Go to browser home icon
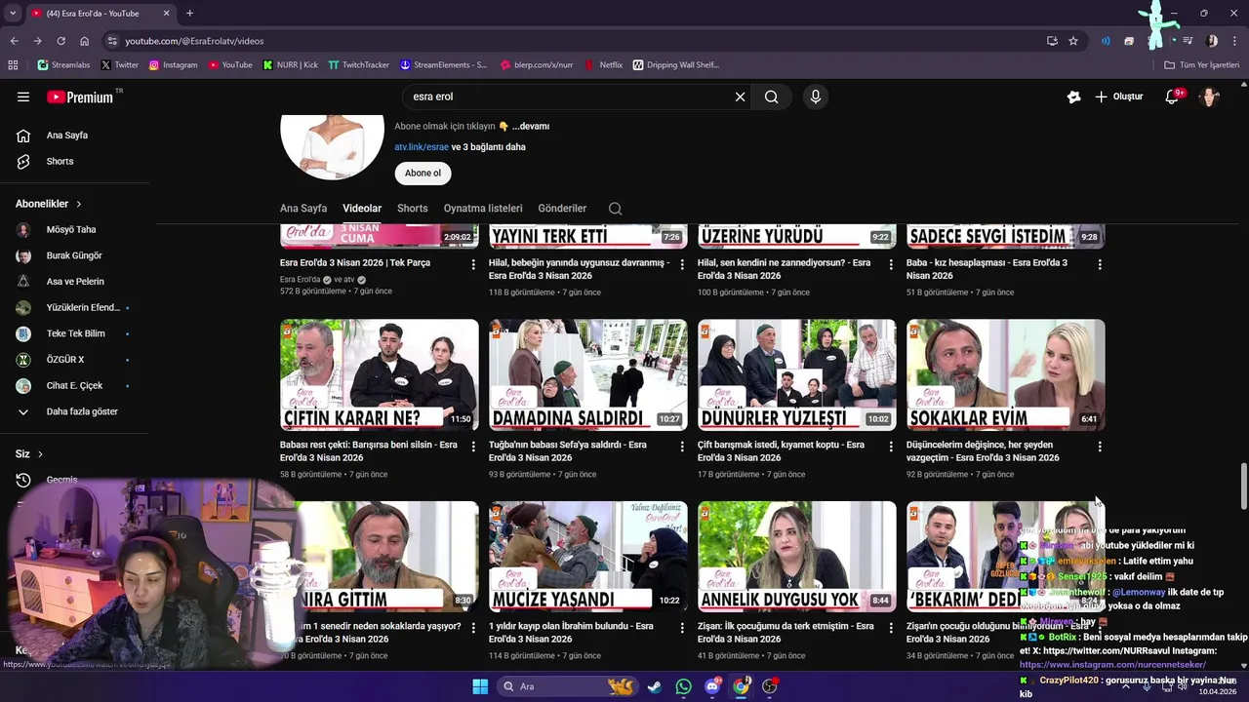The width and height of the screenshot is (1249, 702). click(x=85, y=41)
